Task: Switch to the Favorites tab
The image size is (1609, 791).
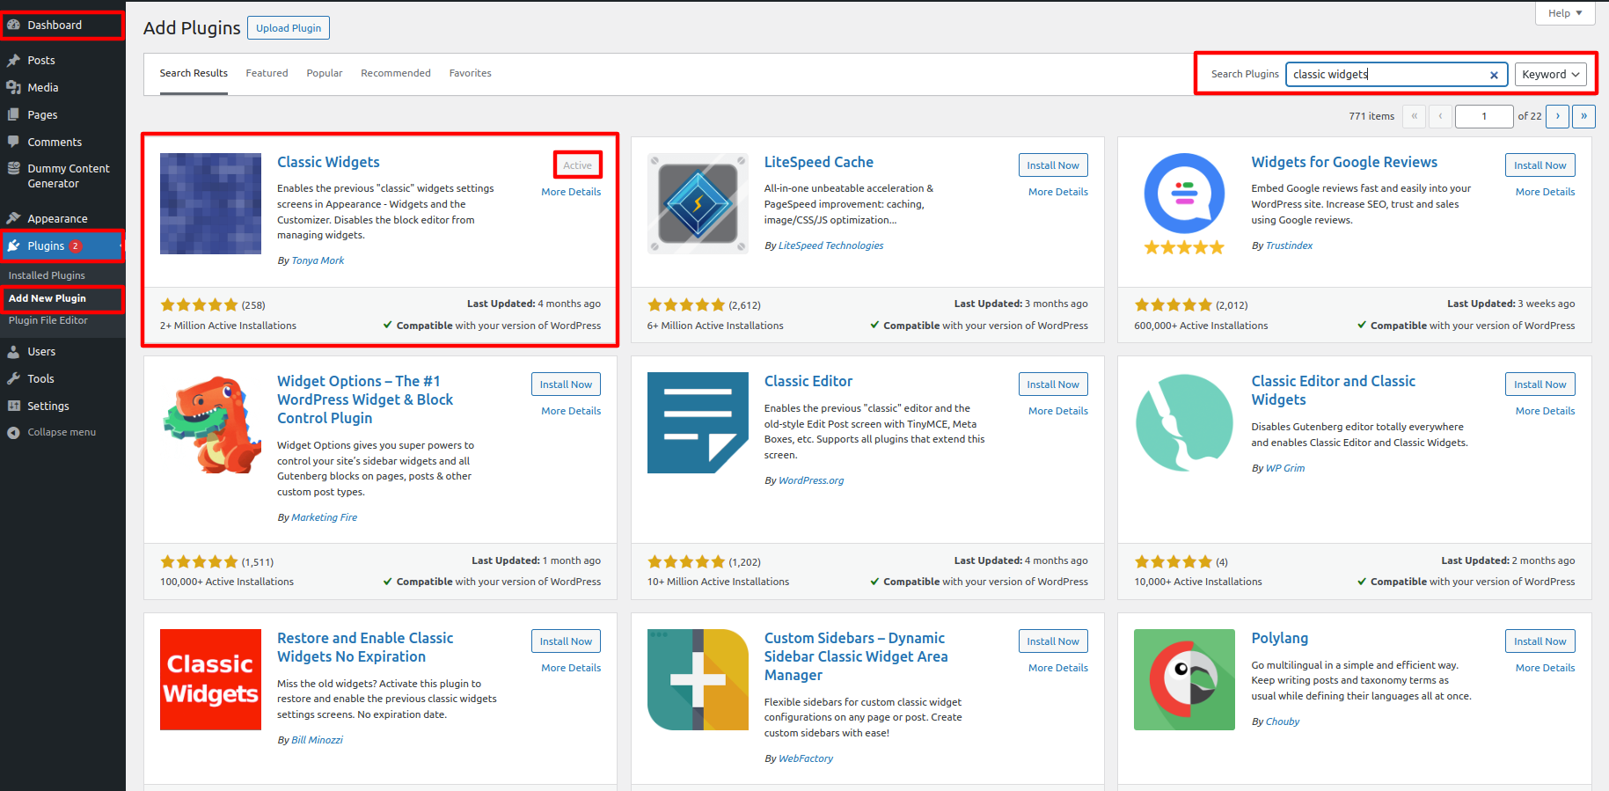Action: click(x=471, y=73)
